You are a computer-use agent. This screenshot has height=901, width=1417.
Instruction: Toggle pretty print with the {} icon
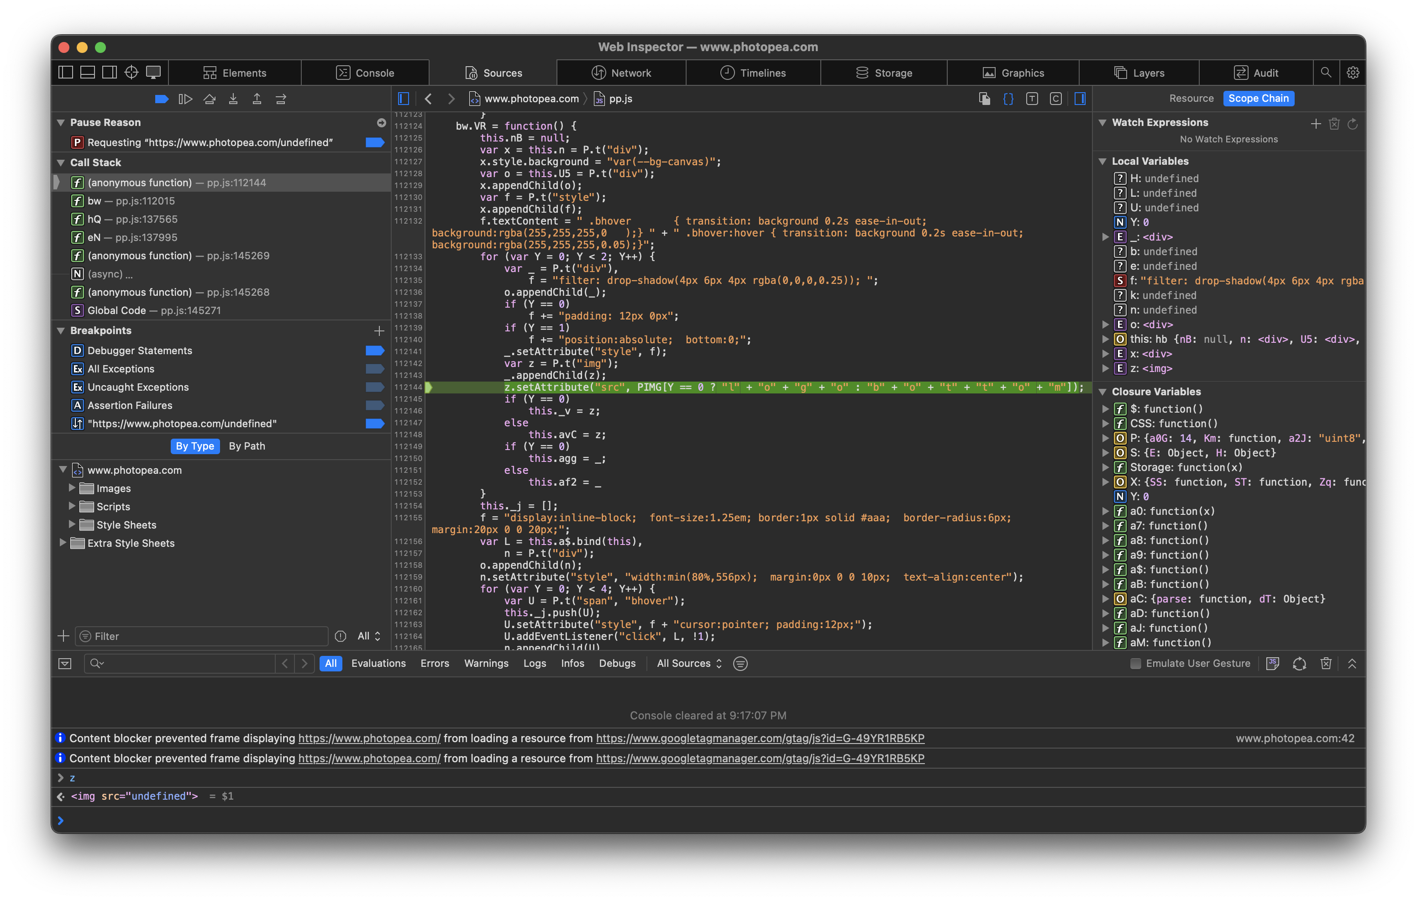(x=1008, y=98)
